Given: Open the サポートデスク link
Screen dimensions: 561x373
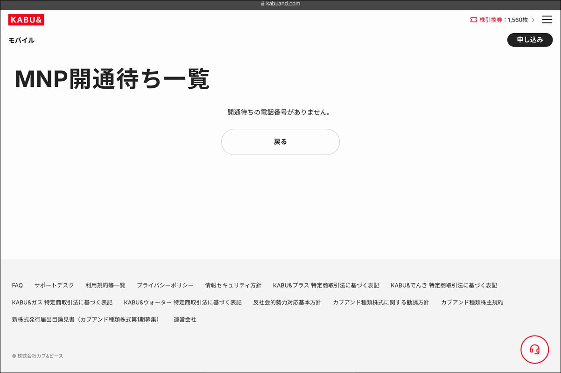Looking at the screenshot, I should pos(54,285).
